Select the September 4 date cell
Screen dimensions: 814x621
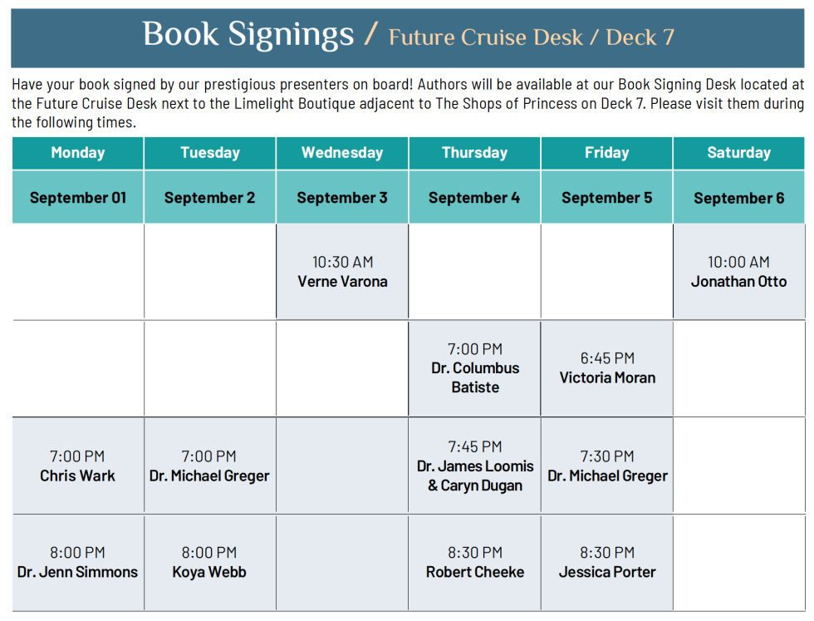coord(474,198)
